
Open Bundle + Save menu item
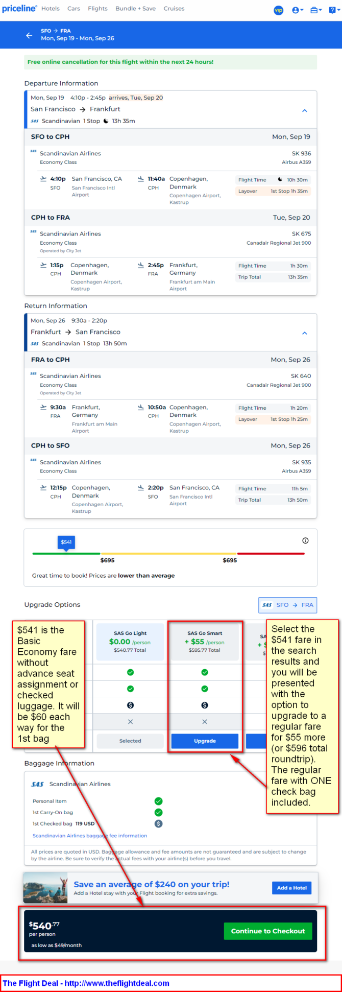(x=135, y=9)
